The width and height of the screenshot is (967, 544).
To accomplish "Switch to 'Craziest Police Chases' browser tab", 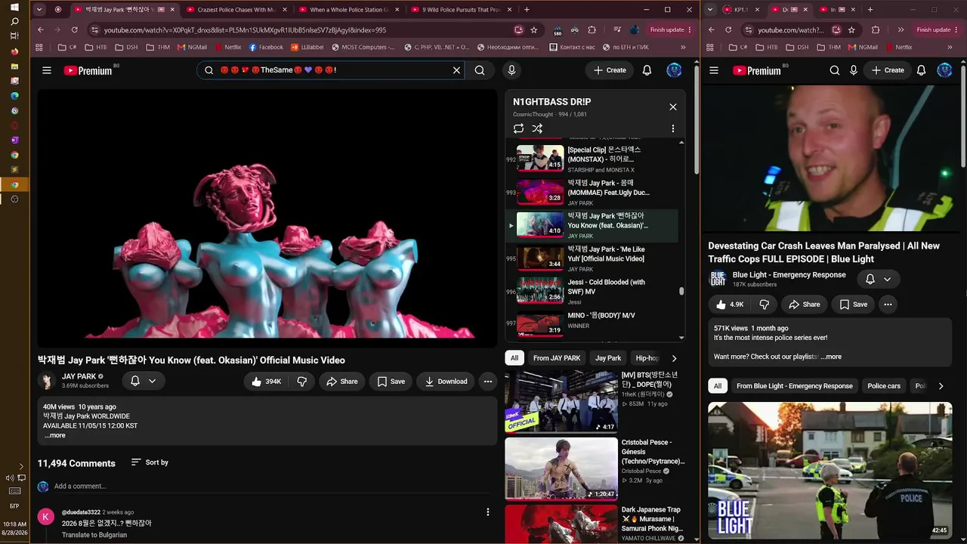I will [x=235, y=10].
